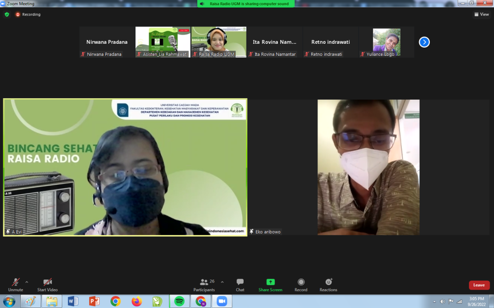
Task: Select Raisa Radio UGM's video thumbnail
Action: pos(219,42)
